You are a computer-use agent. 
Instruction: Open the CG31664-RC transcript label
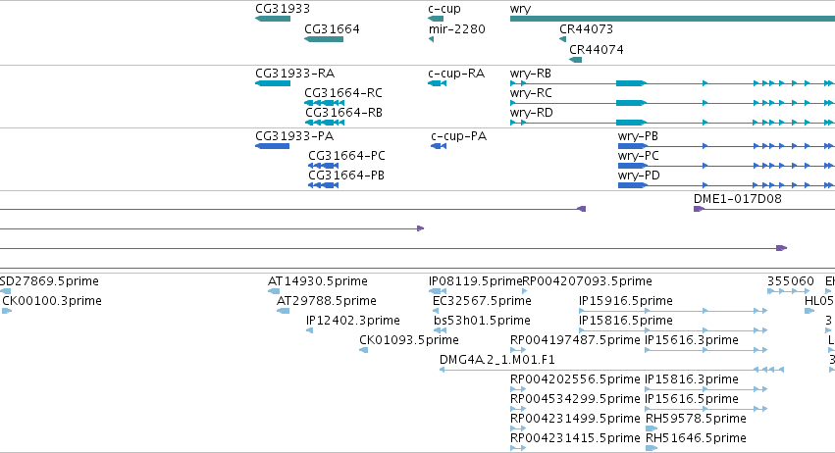(x=343, y=93)
